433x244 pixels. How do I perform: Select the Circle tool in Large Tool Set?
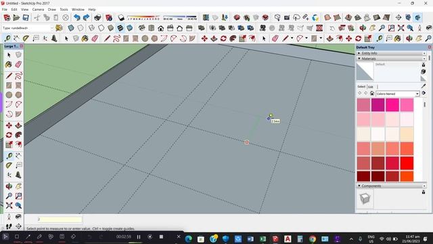[9, 95]
